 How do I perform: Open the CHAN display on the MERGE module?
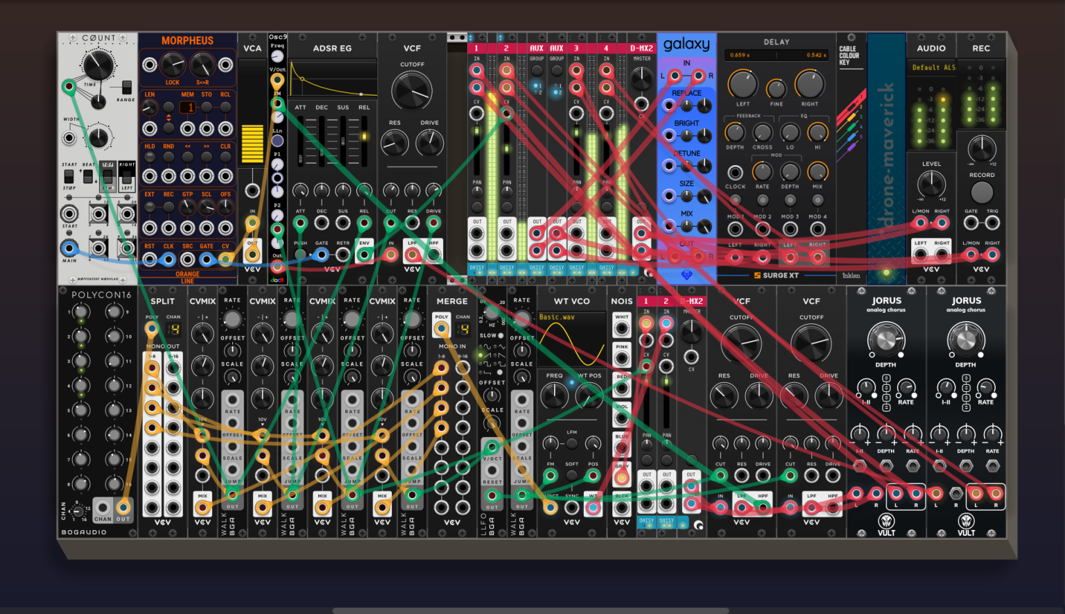point(462,329)
